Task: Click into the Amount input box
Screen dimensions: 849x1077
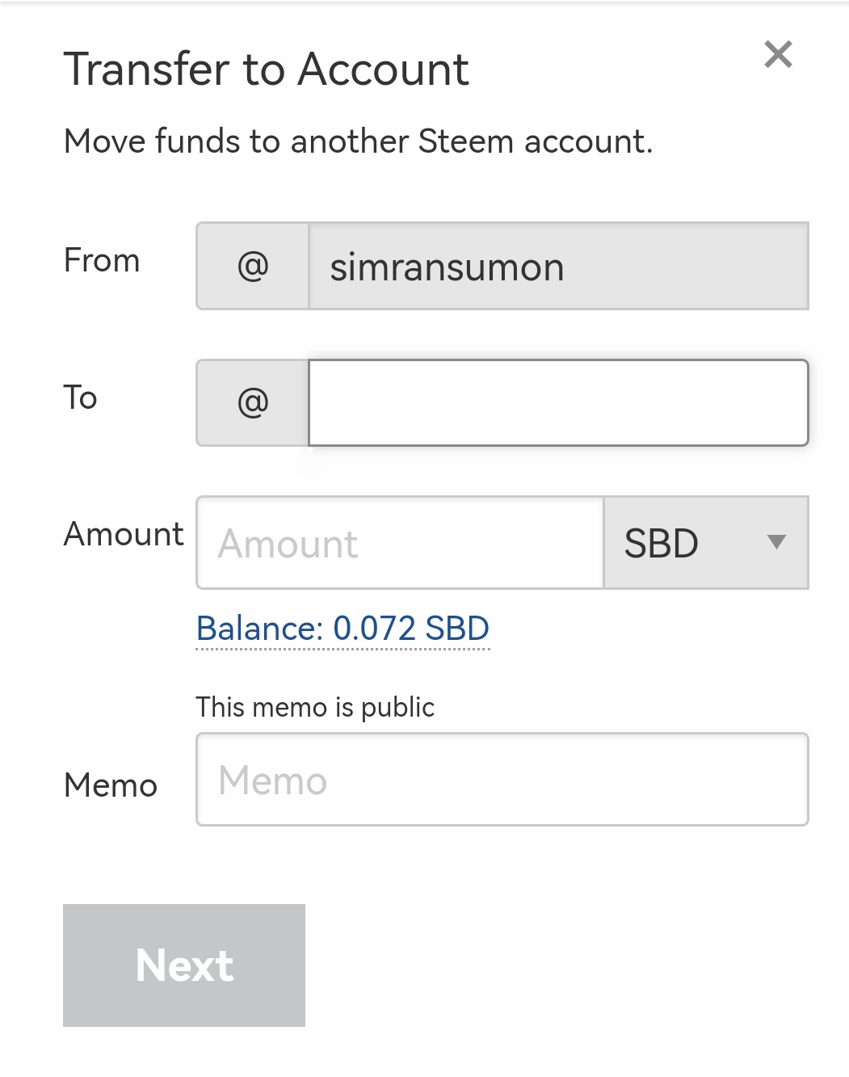Action: point(400,543)
